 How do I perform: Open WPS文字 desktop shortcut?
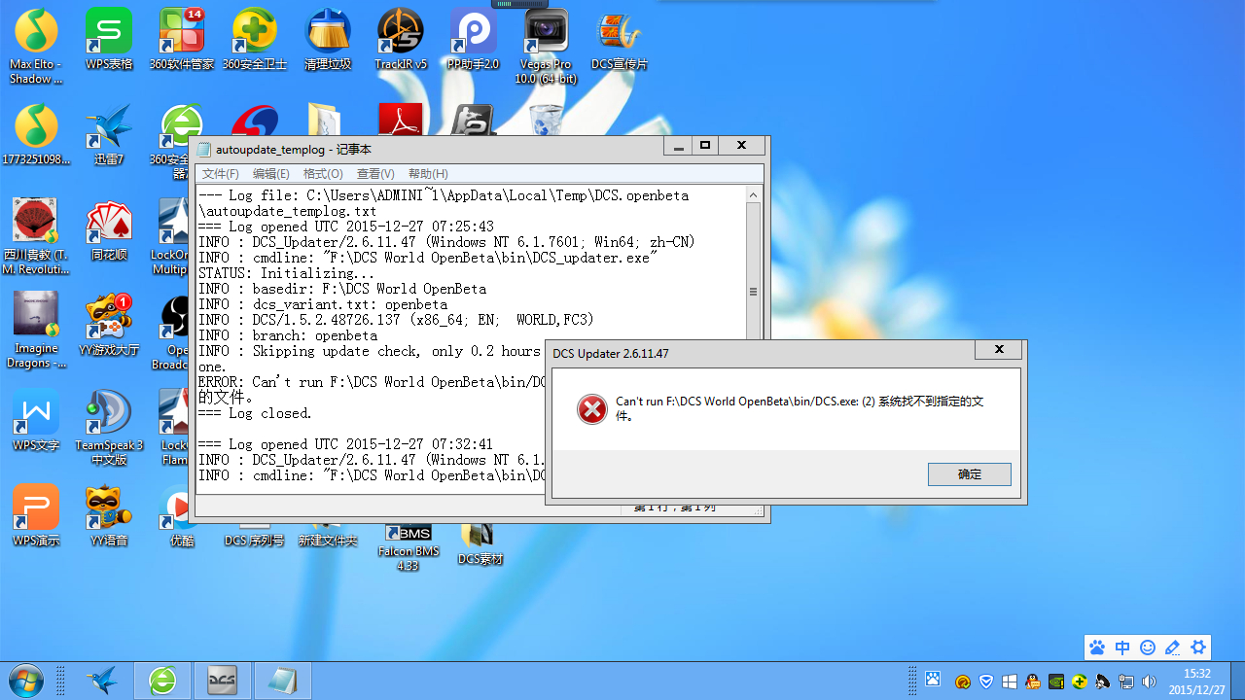pos(36,420)
